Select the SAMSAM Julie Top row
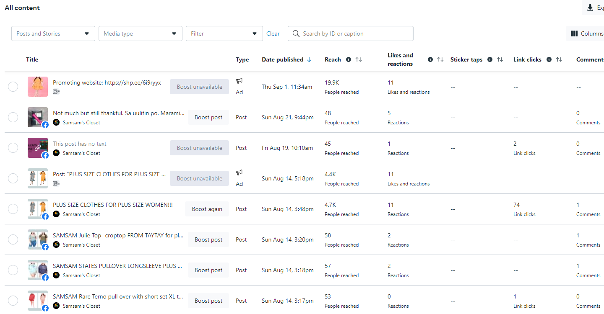Viewport: 604px width, 314px height. [13, 239]
